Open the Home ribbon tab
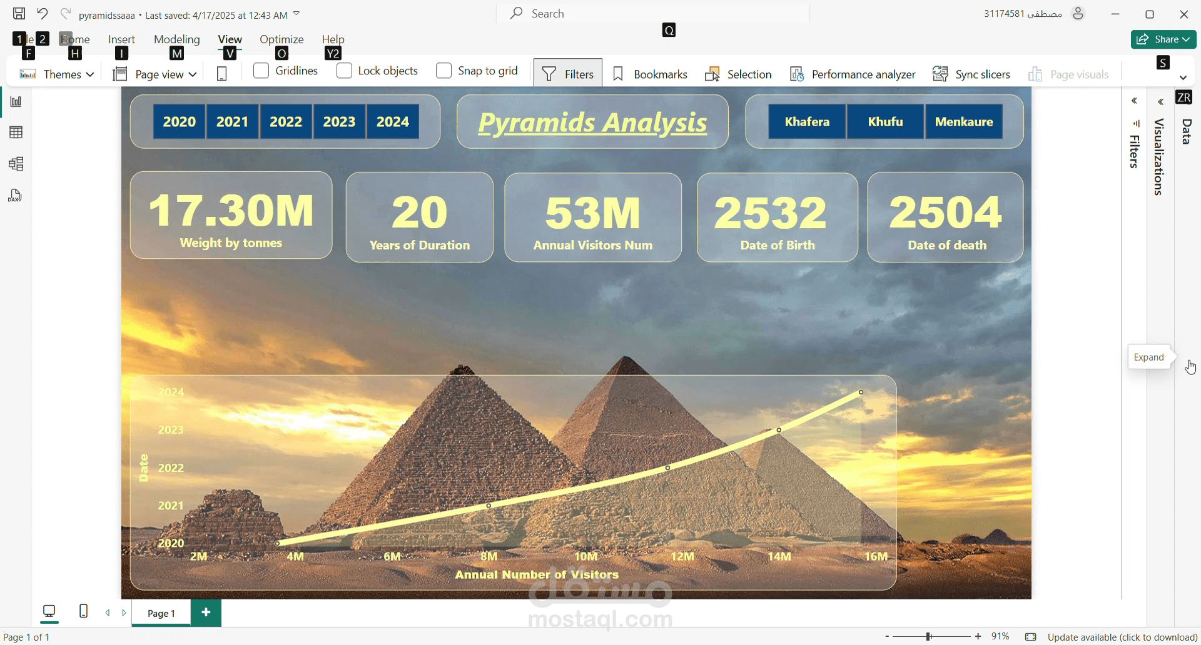This screenshot has height=645, width=1201. 75,39
